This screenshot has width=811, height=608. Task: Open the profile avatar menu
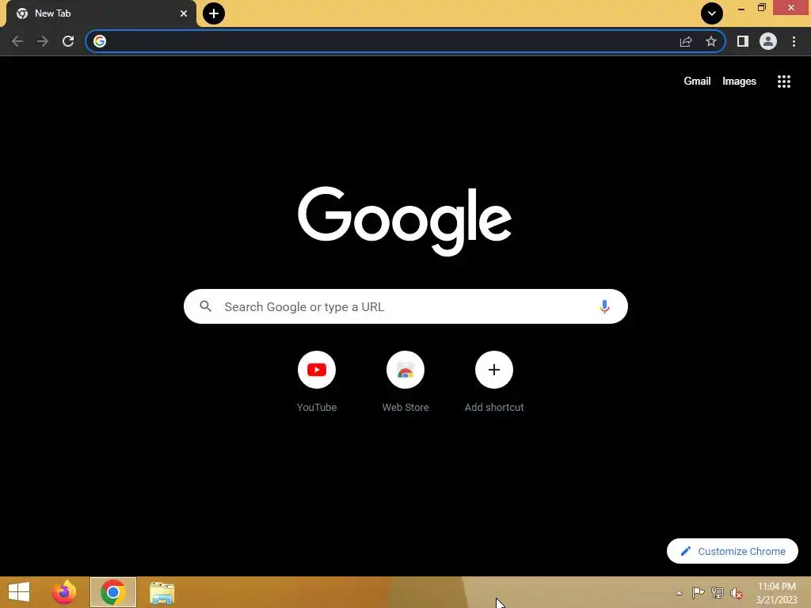[768, 41]
